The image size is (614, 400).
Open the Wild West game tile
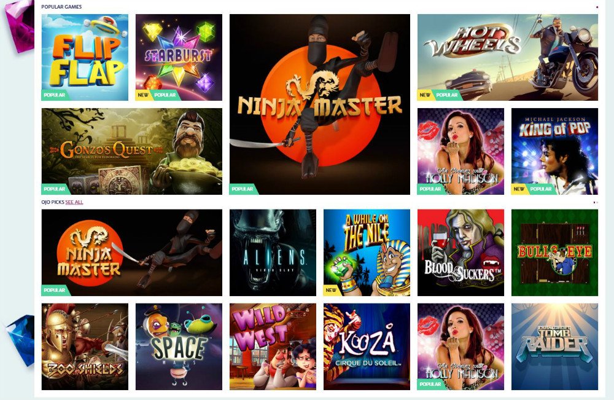click(x=273, y=347)
